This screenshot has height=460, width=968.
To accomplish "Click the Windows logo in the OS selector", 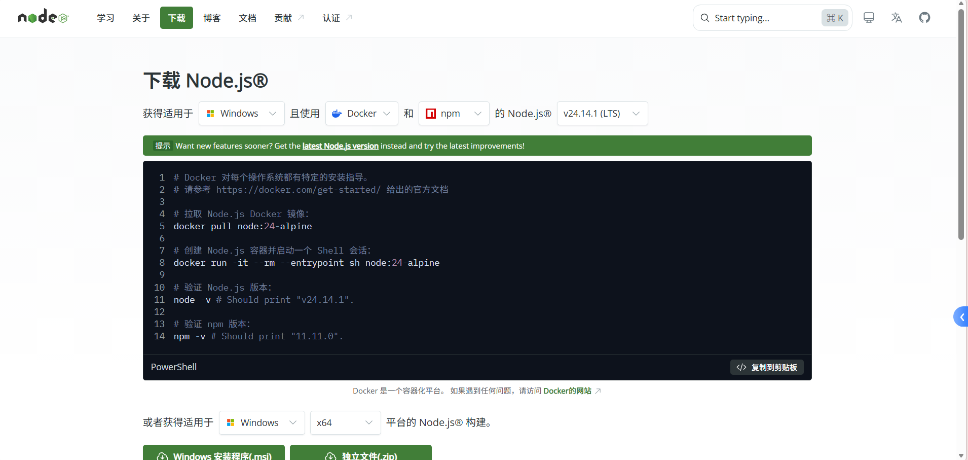I will [x=210, y=114].
